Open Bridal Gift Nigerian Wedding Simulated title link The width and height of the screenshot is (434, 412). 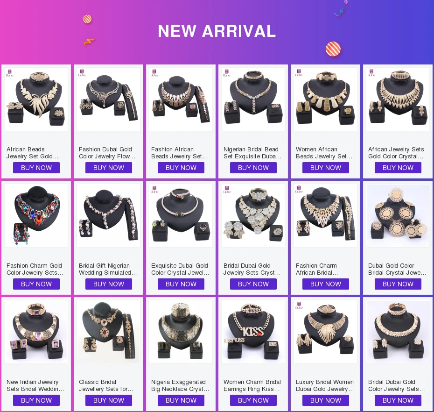[x=108, y=269]
